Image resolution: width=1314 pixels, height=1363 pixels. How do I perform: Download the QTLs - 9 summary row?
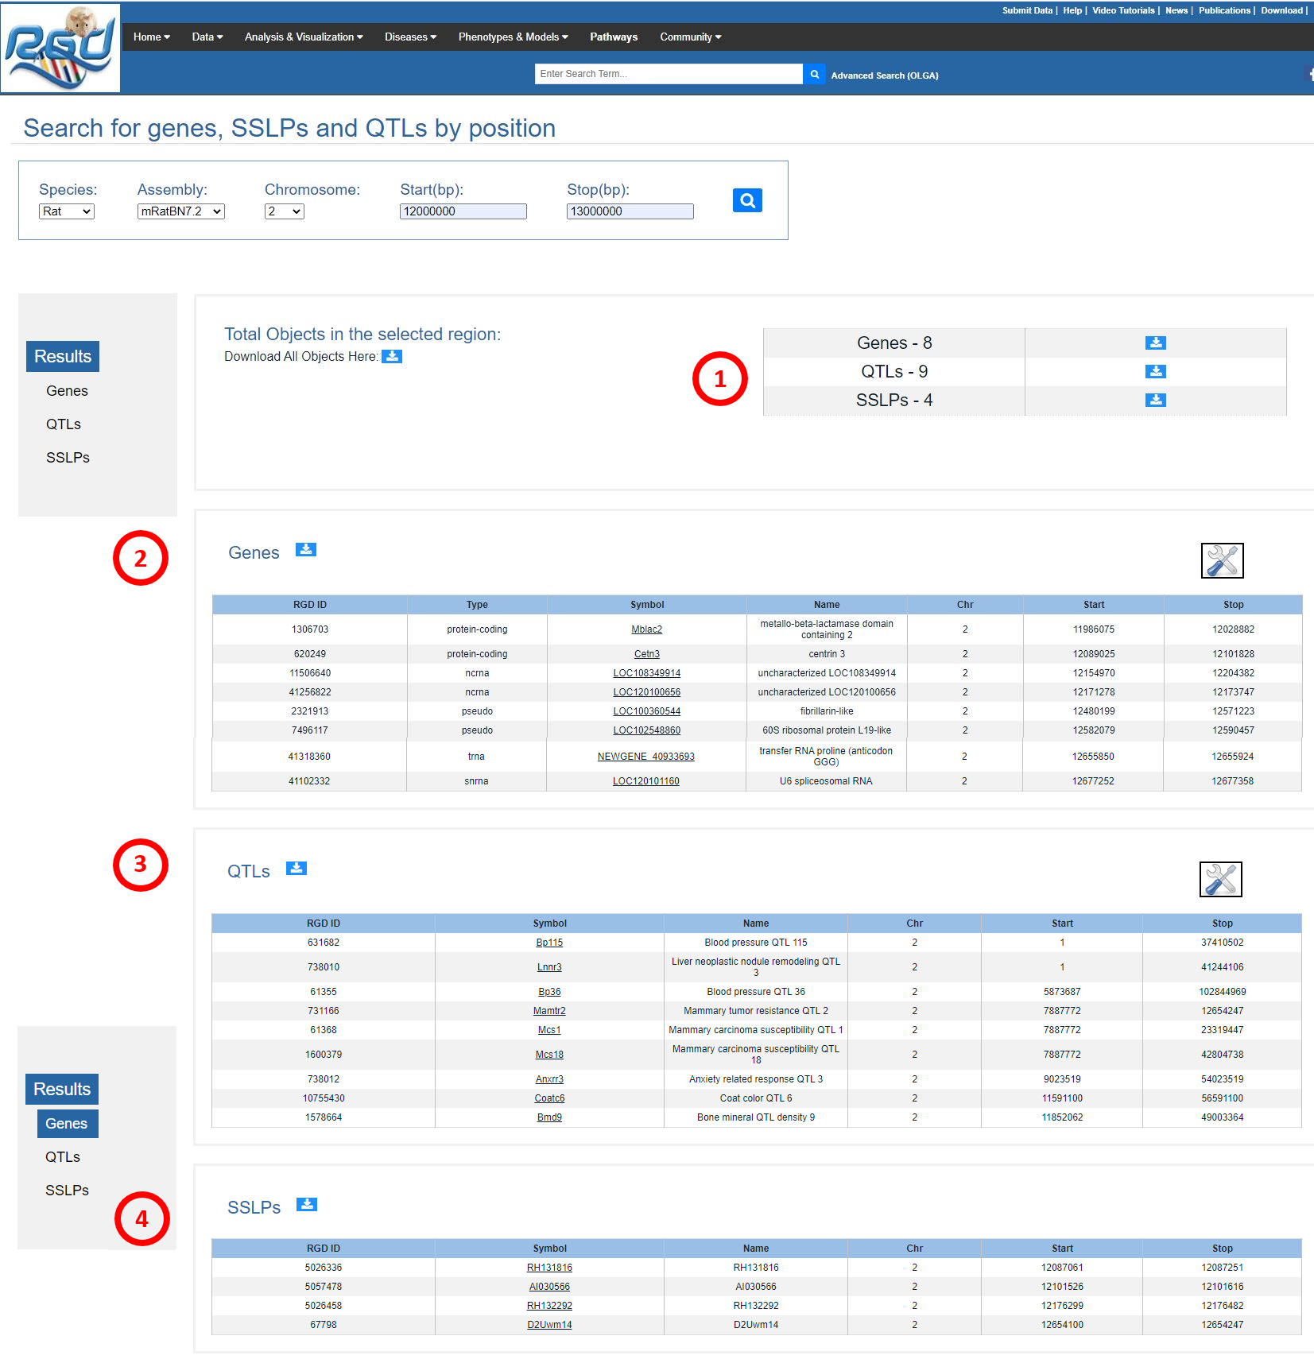[1155, 371]
